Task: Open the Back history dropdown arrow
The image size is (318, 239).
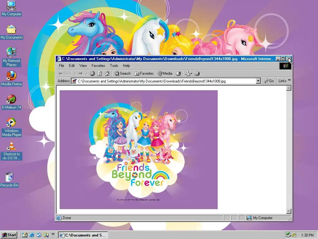Action: pos(75,73)
